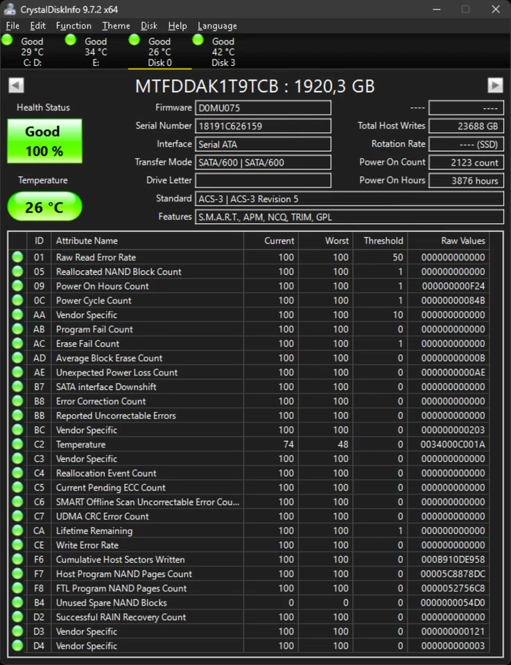Image resolution: width=511 pixels, height=665 pixels.
Task: Click status dot for Write Error Rate
Action: tap(17, 545)
